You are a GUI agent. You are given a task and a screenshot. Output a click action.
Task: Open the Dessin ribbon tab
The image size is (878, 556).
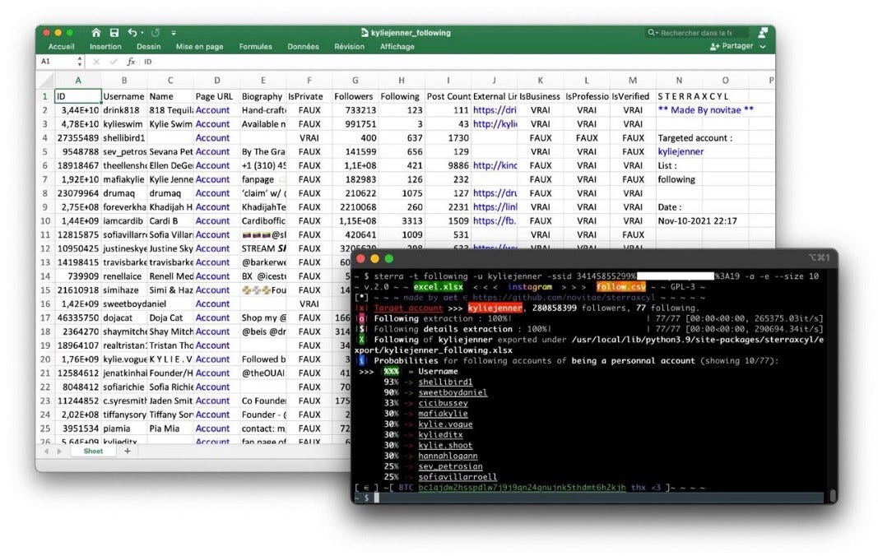148,47
